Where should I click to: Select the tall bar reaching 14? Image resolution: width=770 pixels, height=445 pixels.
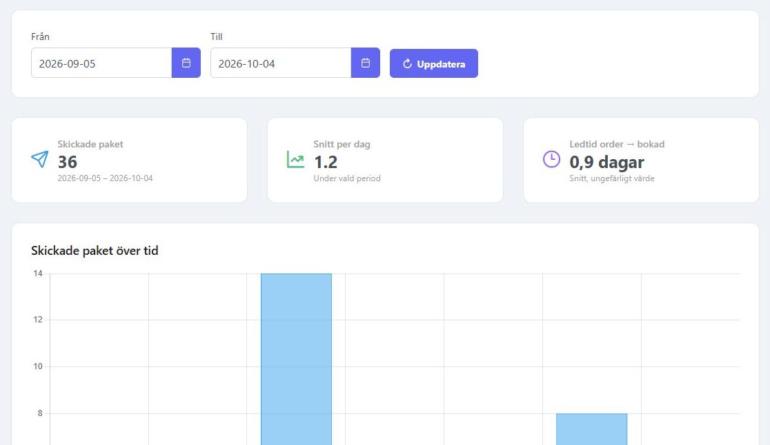(296, 359)
